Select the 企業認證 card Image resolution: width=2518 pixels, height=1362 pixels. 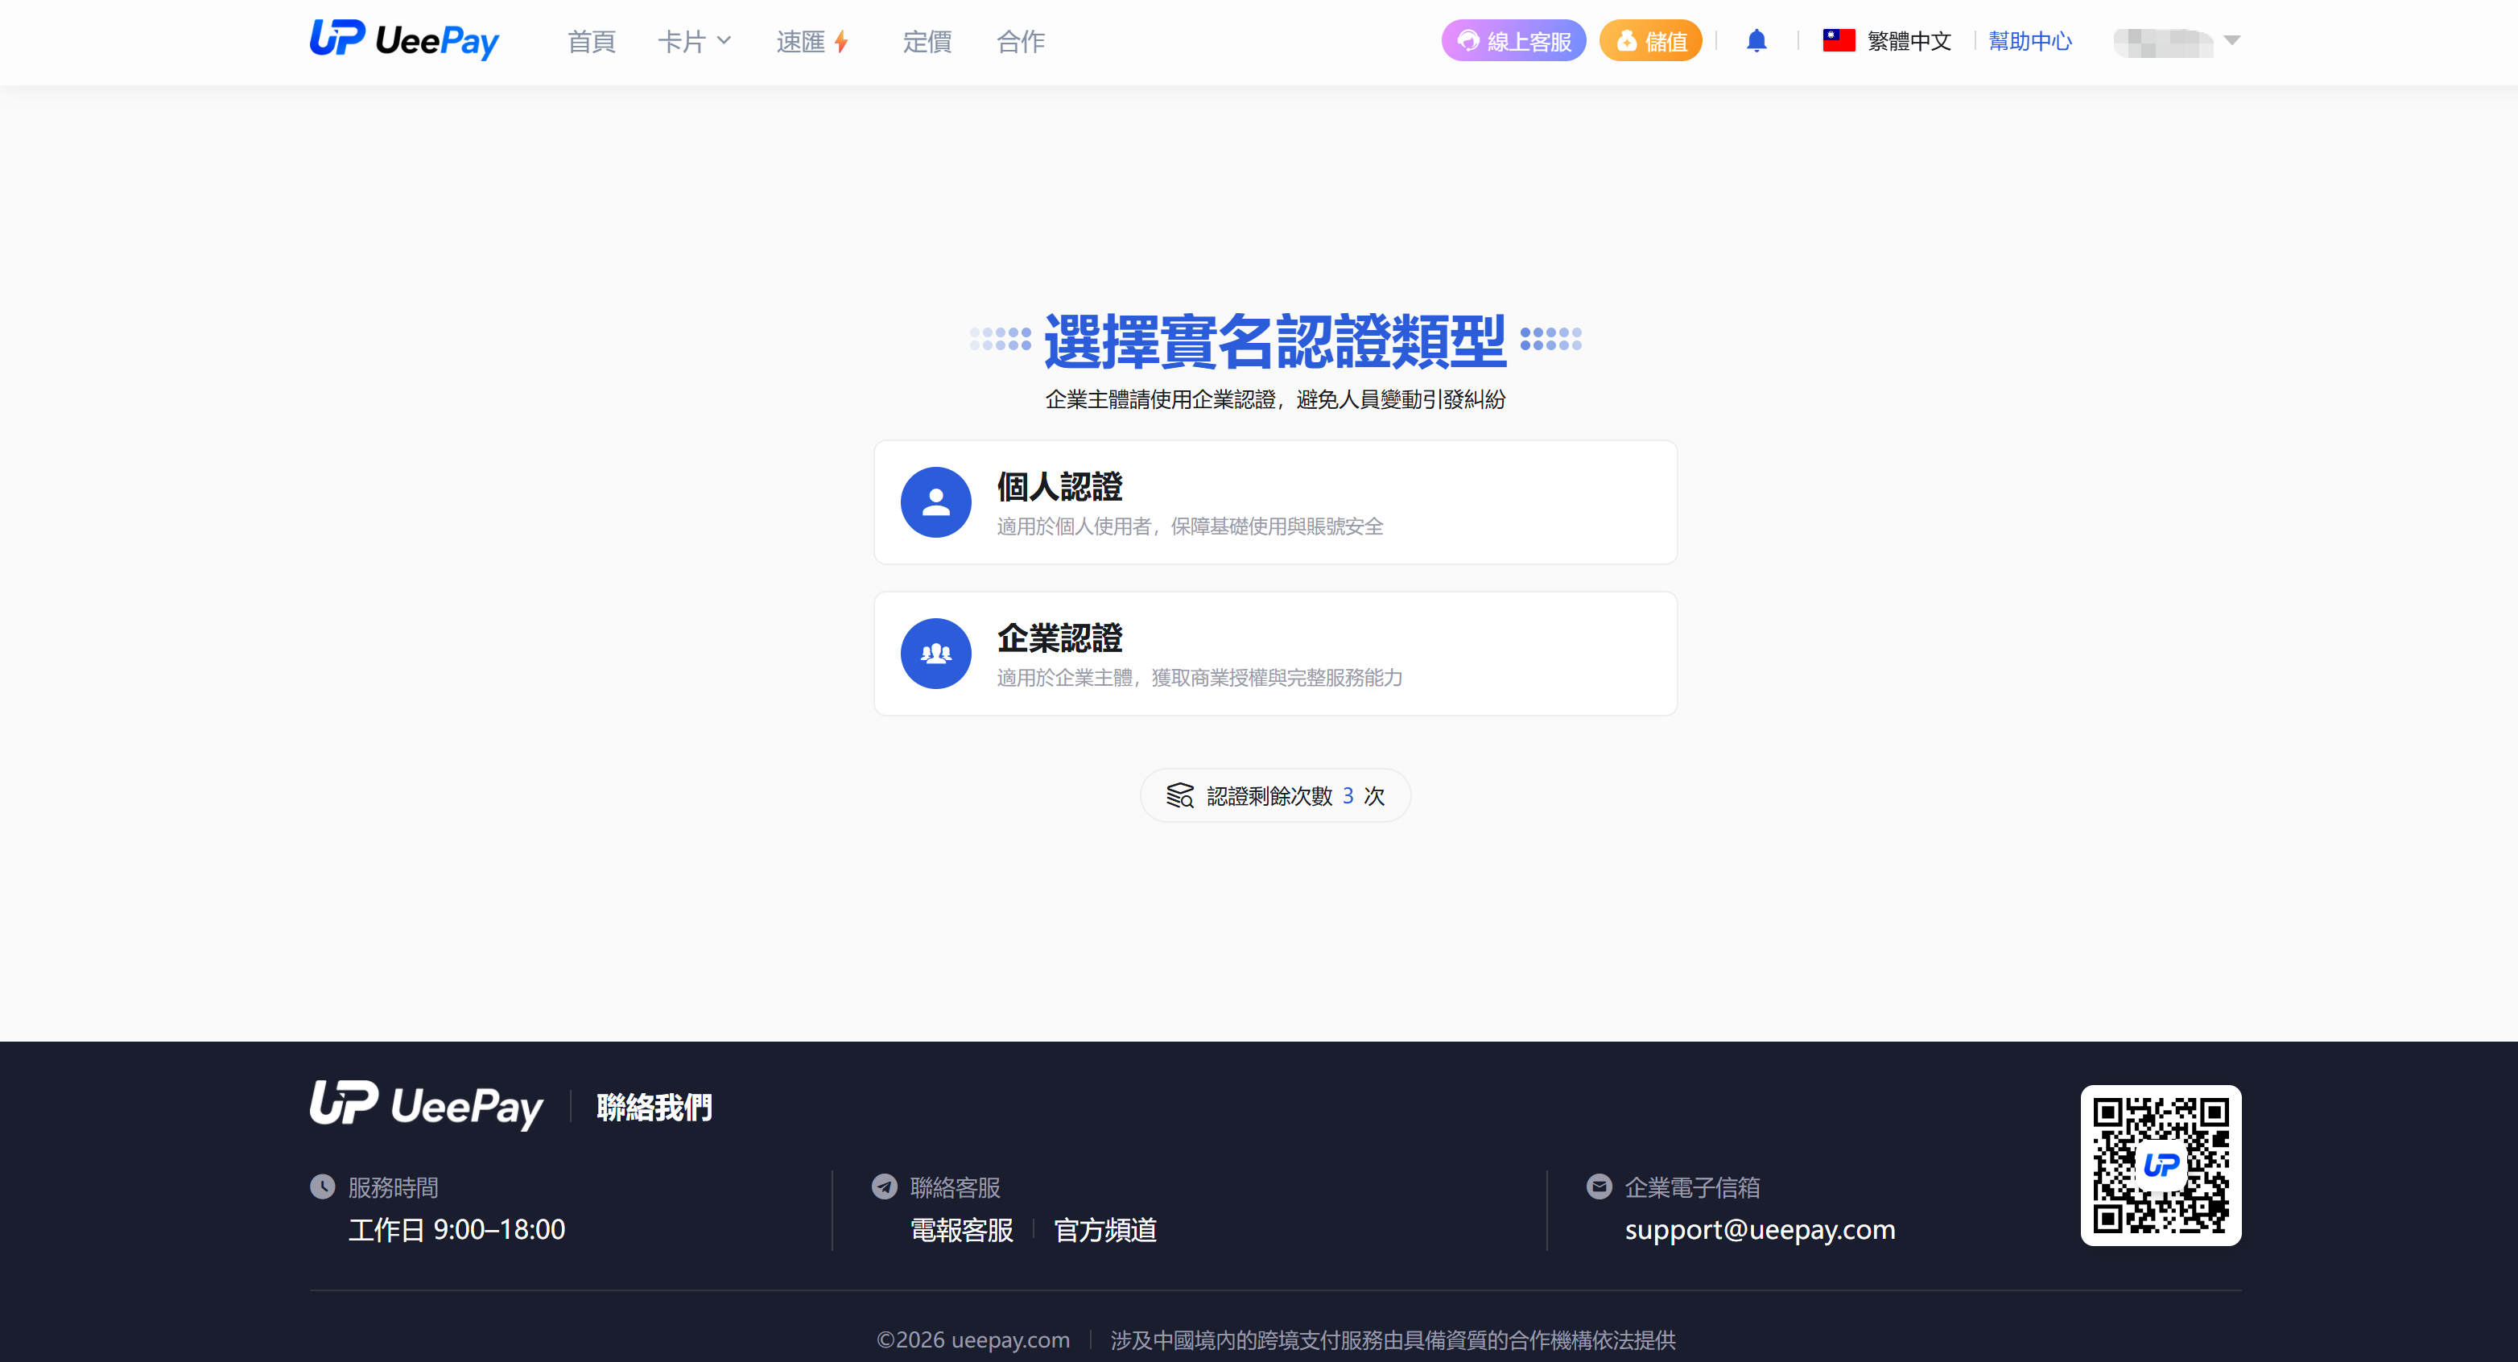pos(1274,653)
